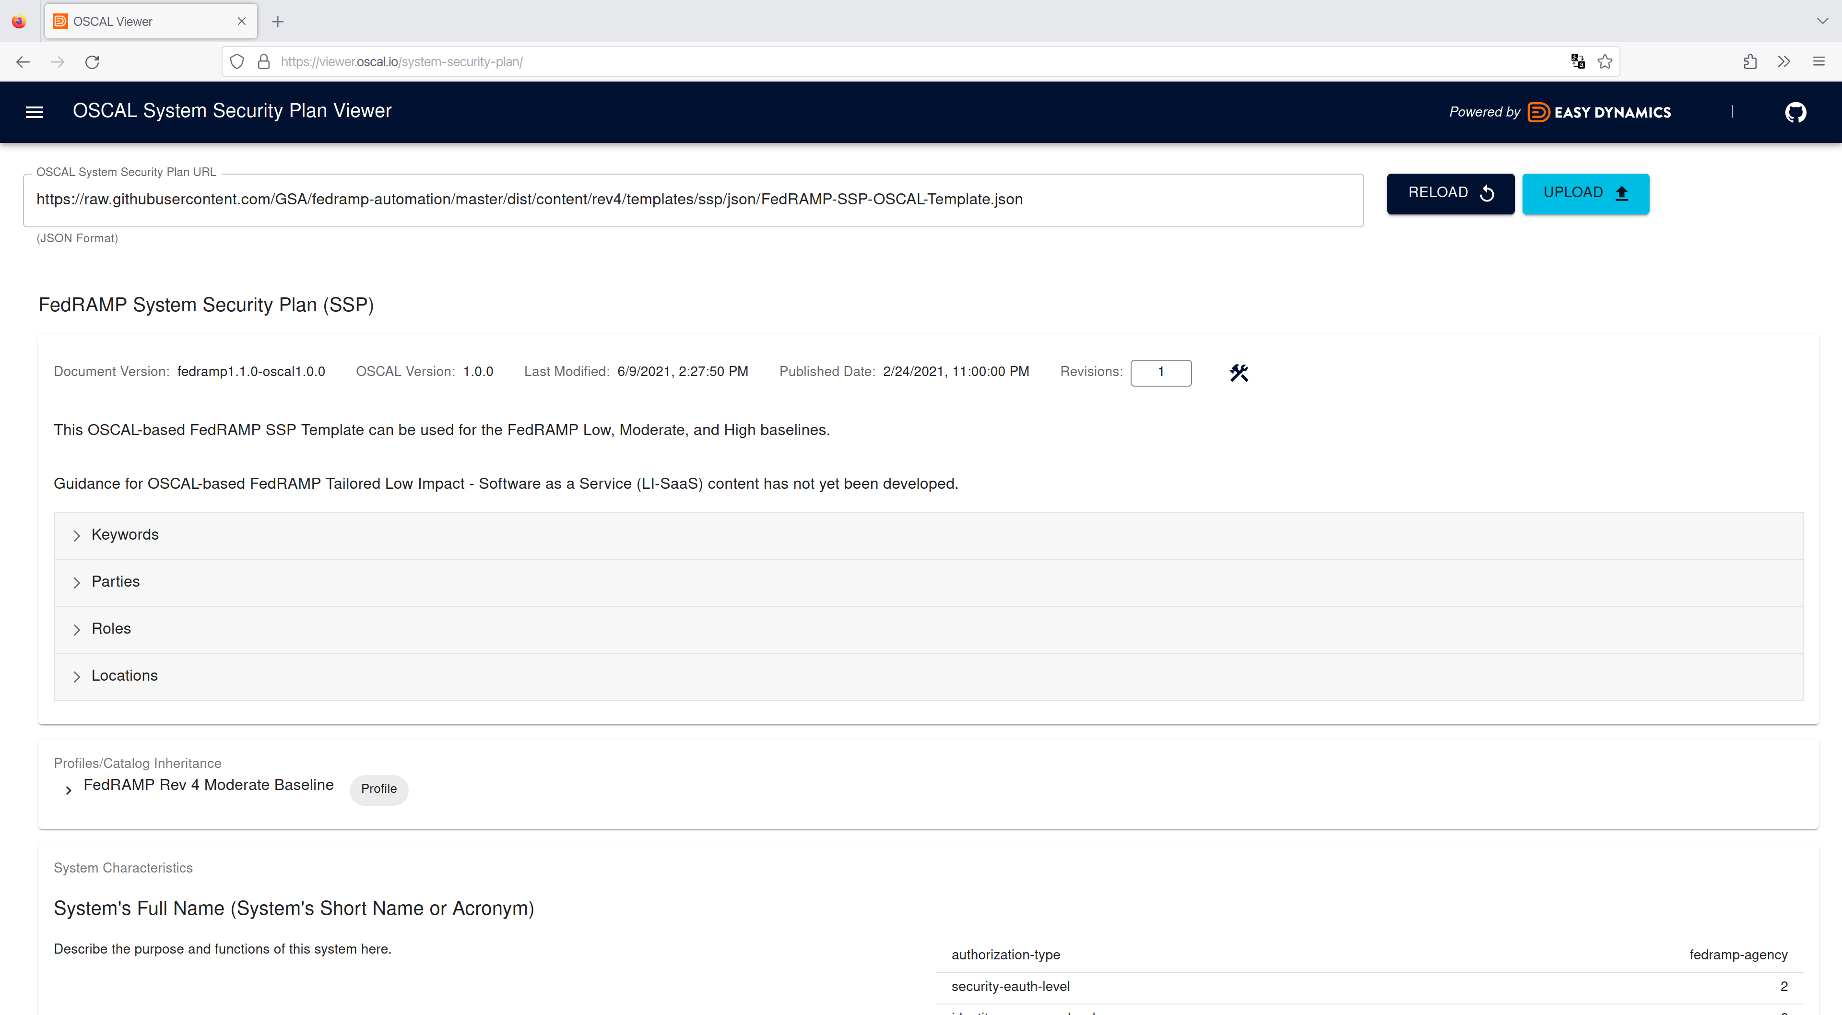Open the GitHub repository icon
This screenshot has height=1015, width=1842.
[x=1795, y=112]
